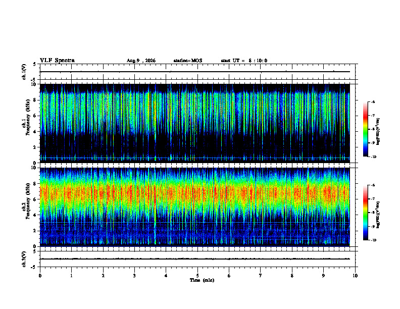This screenshot has height=309, width=400.
Task: Click tick label '2' on the Time axis
Action: click(x=103, y=276)
